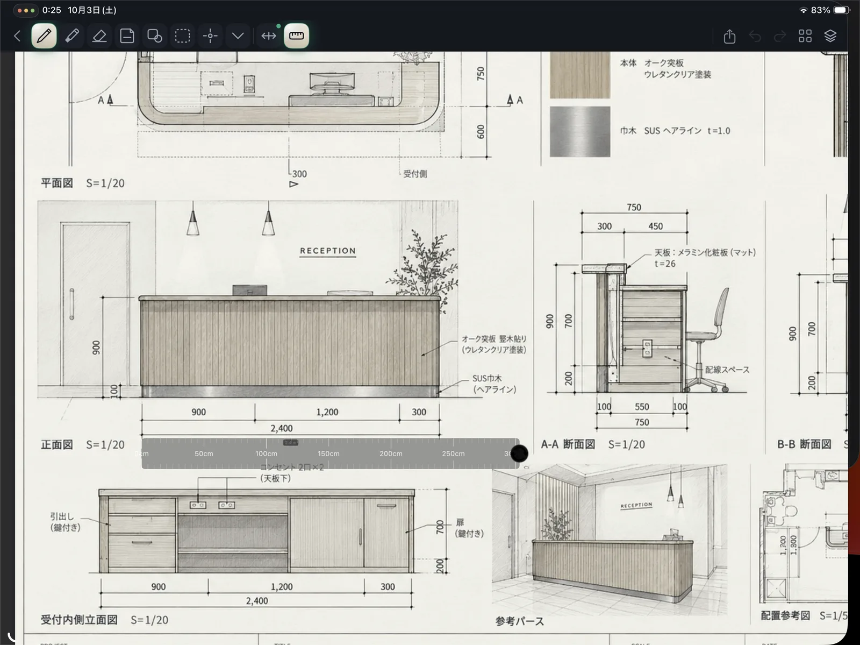Tap the SUS hairline metal swatch
Screen dimensions: 860x645
point(580,131)
